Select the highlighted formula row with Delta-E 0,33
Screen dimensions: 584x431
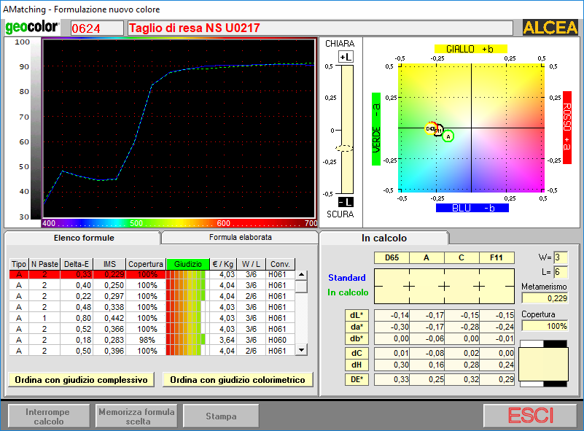(152, 274)
